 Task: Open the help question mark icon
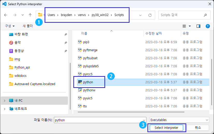tap(208, 26)
